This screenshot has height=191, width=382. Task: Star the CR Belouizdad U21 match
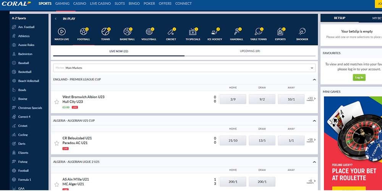(57, 143)
